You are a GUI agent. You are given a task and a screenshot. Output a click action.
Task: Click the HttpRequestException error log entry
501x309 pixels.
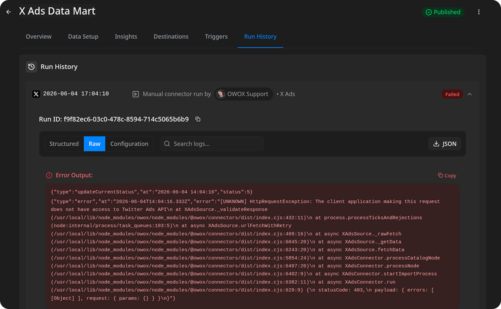pyautogui.click(x=245, y=250)
